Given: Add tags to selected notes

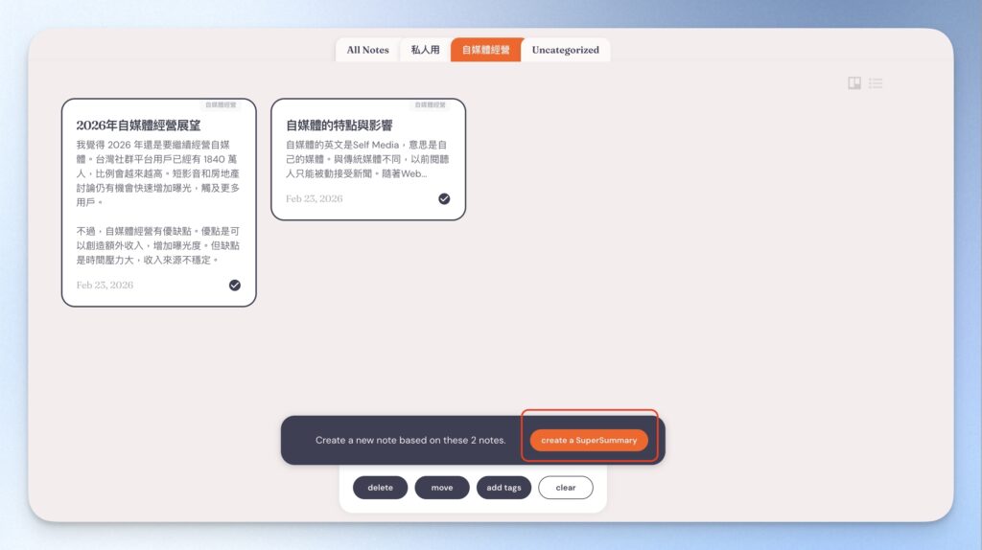Looking at the screenshot, I should (503, 488).
